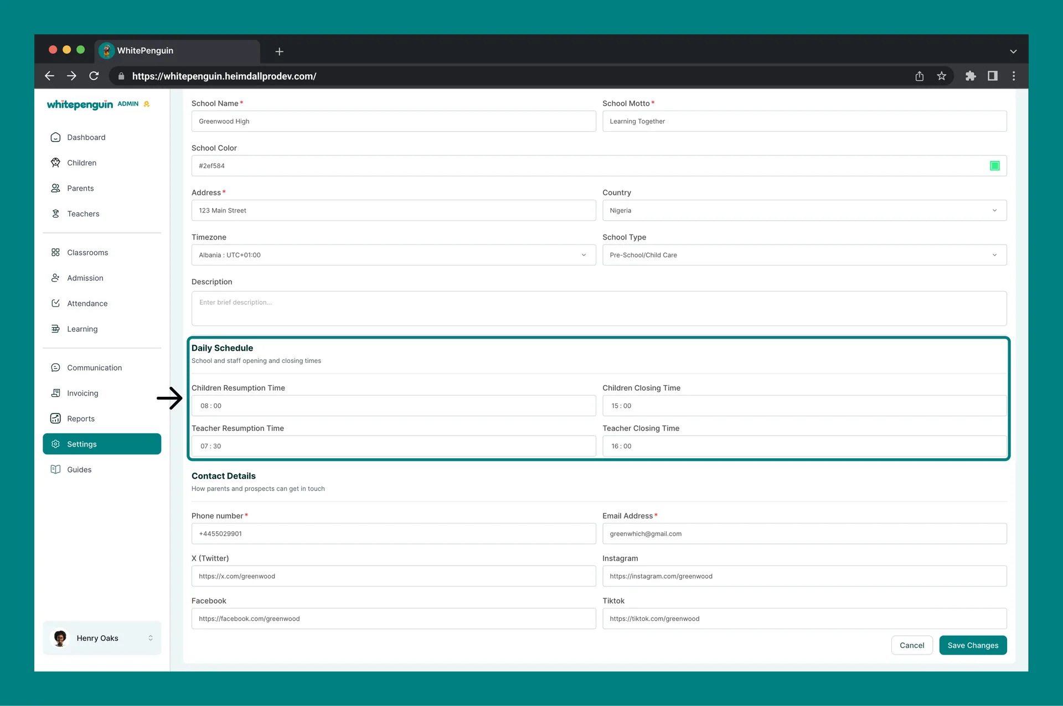The height and width of the screenshot is (706, 1063).
Task: Click the School Motto input field
Action: coord(804,121)
